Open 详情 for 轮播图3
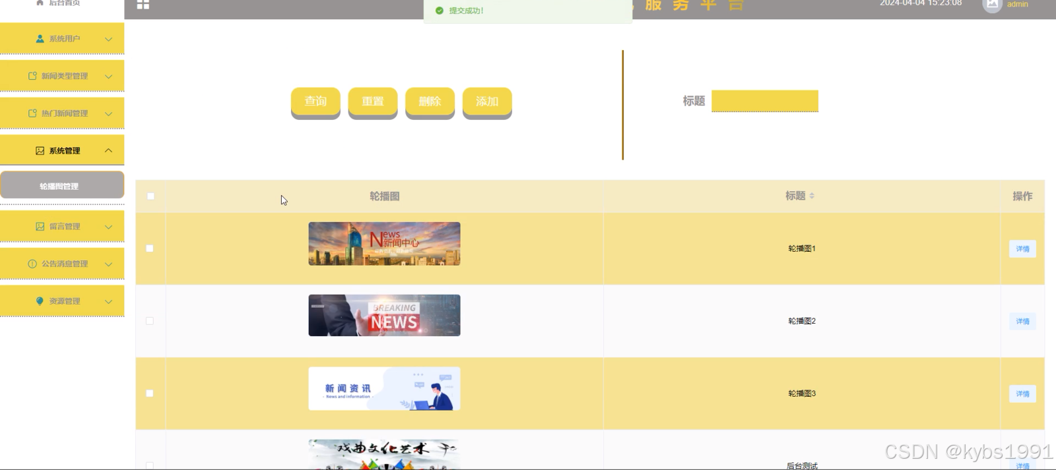This screenshot has width=1056, height=470. pos(1022,394)
